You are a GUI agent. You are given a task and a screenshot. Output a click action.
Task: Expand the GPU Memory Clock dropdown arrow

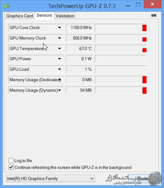(59, 38)
